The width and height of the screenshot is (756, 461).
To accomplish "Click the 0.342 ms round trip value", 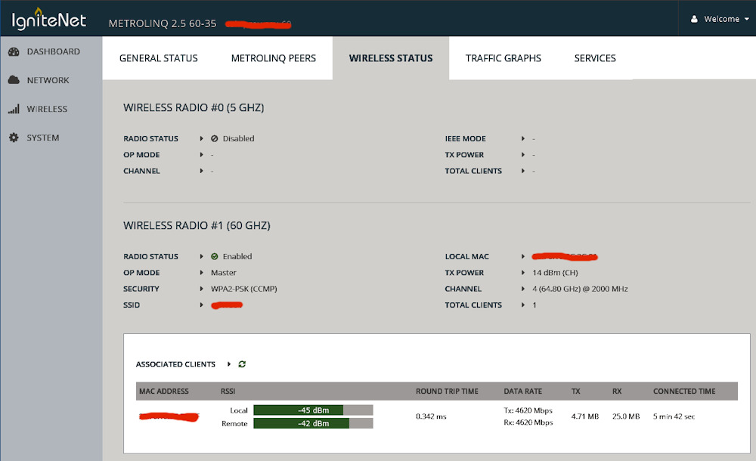I will tap(431, 416).
